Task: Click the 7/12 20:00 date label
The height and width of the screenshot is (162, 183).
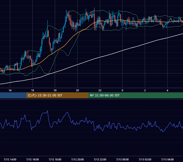Action: [x=78, y=159]
